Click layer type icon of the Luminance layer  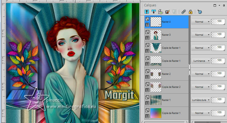(147, 58)
